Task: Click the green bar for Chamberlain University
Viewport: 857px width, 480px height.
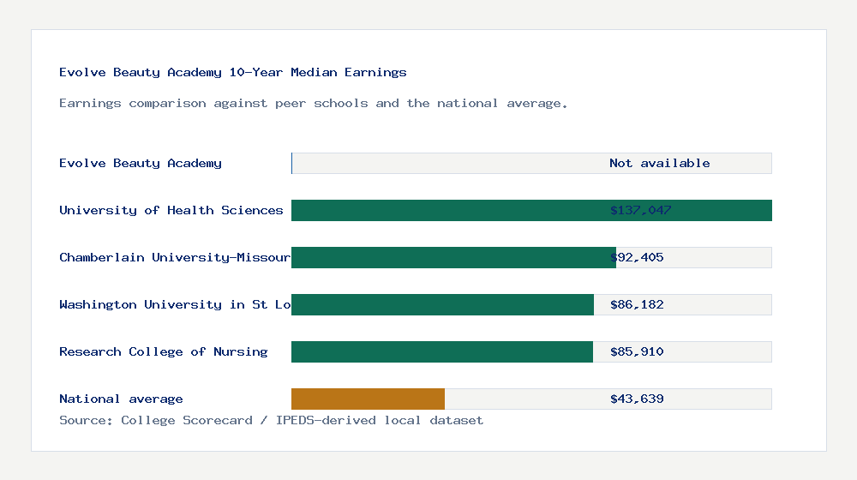Action: (x=453, y=257)
